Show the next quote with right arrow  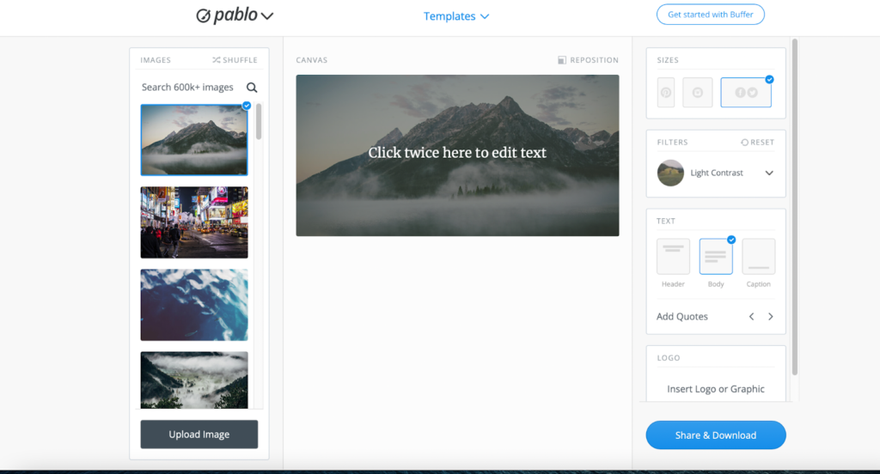pos(771,317)
